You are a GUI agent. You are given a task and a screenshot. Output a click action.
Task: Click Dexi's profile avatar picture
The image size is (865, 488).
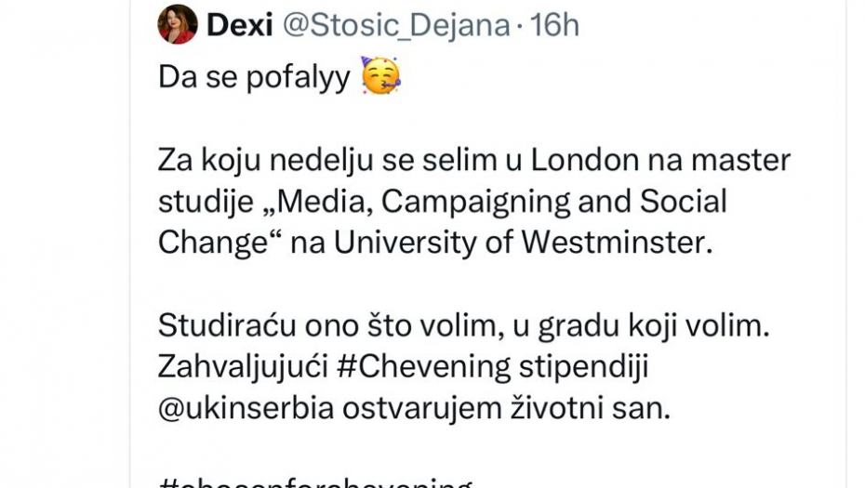[178, 24]
